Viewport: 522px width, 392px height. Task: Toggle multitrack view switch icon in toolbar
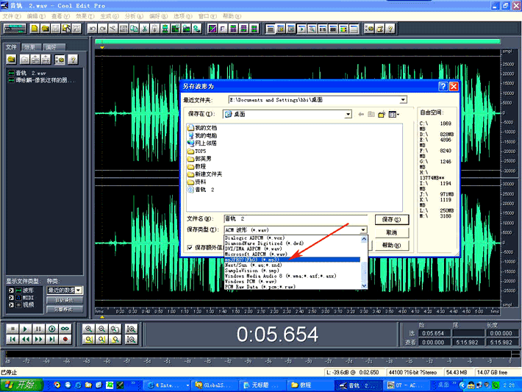pyautogui.click(x=15, y=29)
